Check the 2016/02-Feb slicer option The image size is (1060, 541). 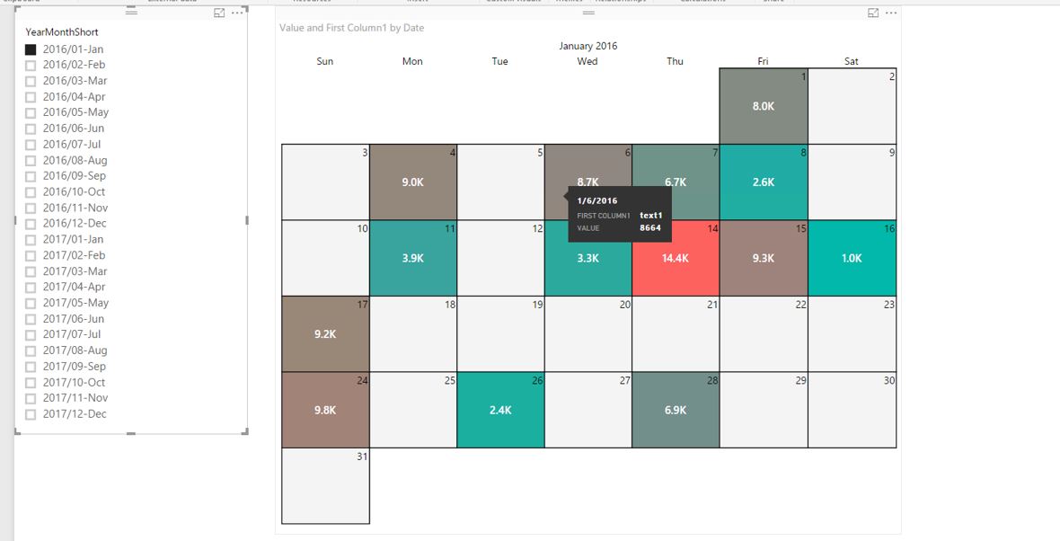pyautogui.click(x=31, y=65)
